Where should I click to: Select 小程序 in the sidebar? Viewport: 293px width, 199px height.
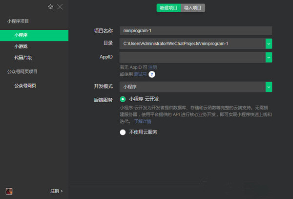click(x=21, y=35)
